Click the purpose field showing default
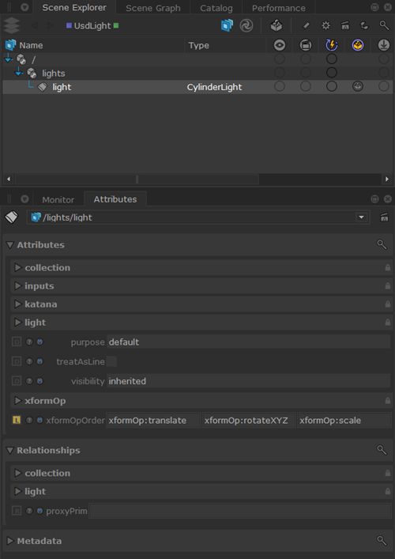Image resolution: width=395 pixels, height=559 pixels. 249,342
